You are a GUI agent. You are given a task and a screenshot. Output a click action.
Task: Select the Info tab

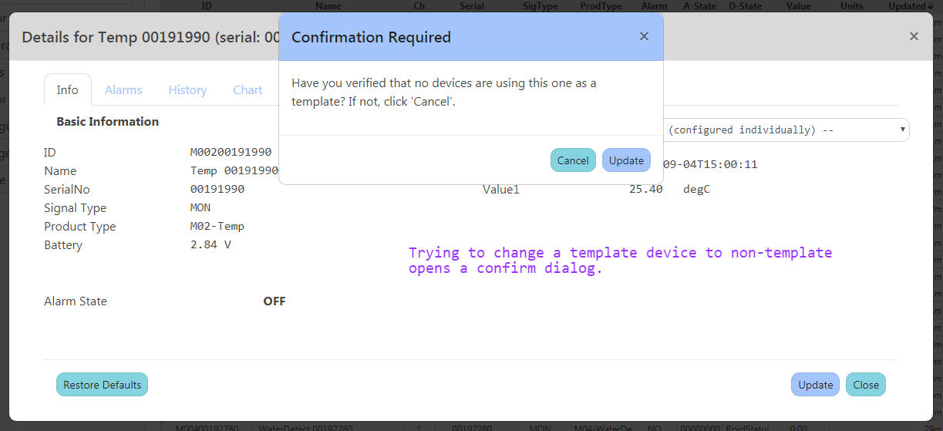coord(67,89)
